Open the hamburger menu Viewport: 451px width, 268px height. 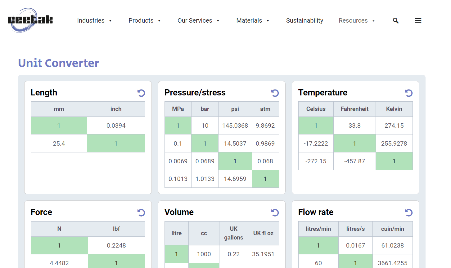click(418, 20)
